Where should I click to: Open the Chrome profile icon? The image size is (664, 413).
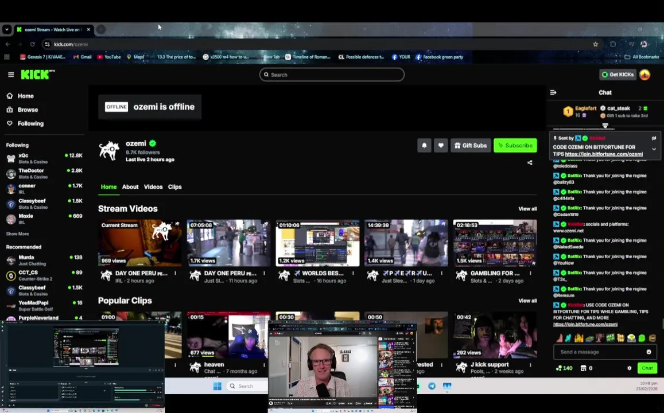(x=644, y=44)
